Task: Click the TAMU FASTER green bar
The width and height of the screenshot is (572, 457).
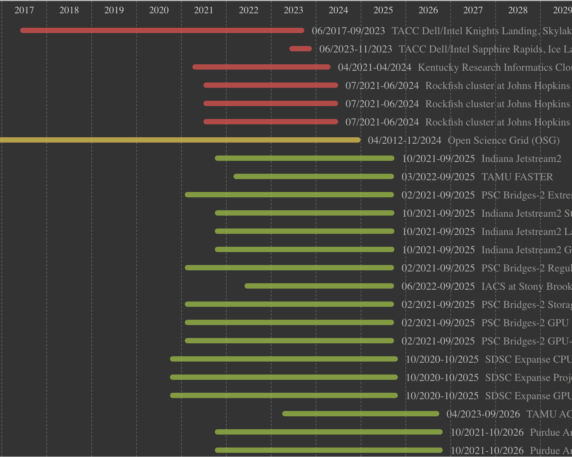Action: [313, 176]
